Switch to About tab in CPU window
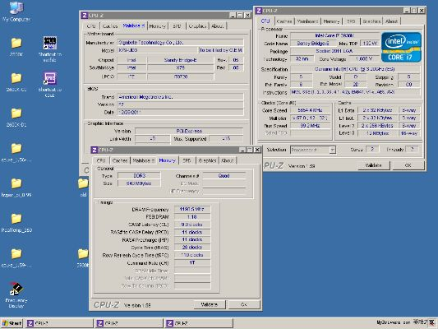Screen dimensions: 438x329 coord(391,21)
